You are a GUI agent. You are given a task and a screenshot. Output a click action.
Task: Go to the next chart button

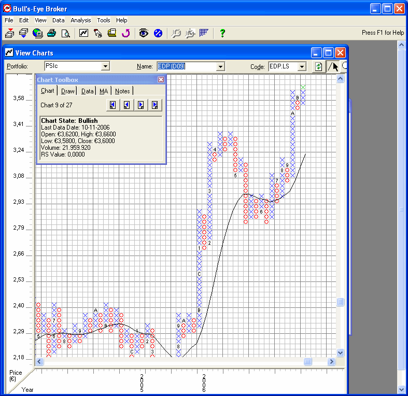pos(140,105)
